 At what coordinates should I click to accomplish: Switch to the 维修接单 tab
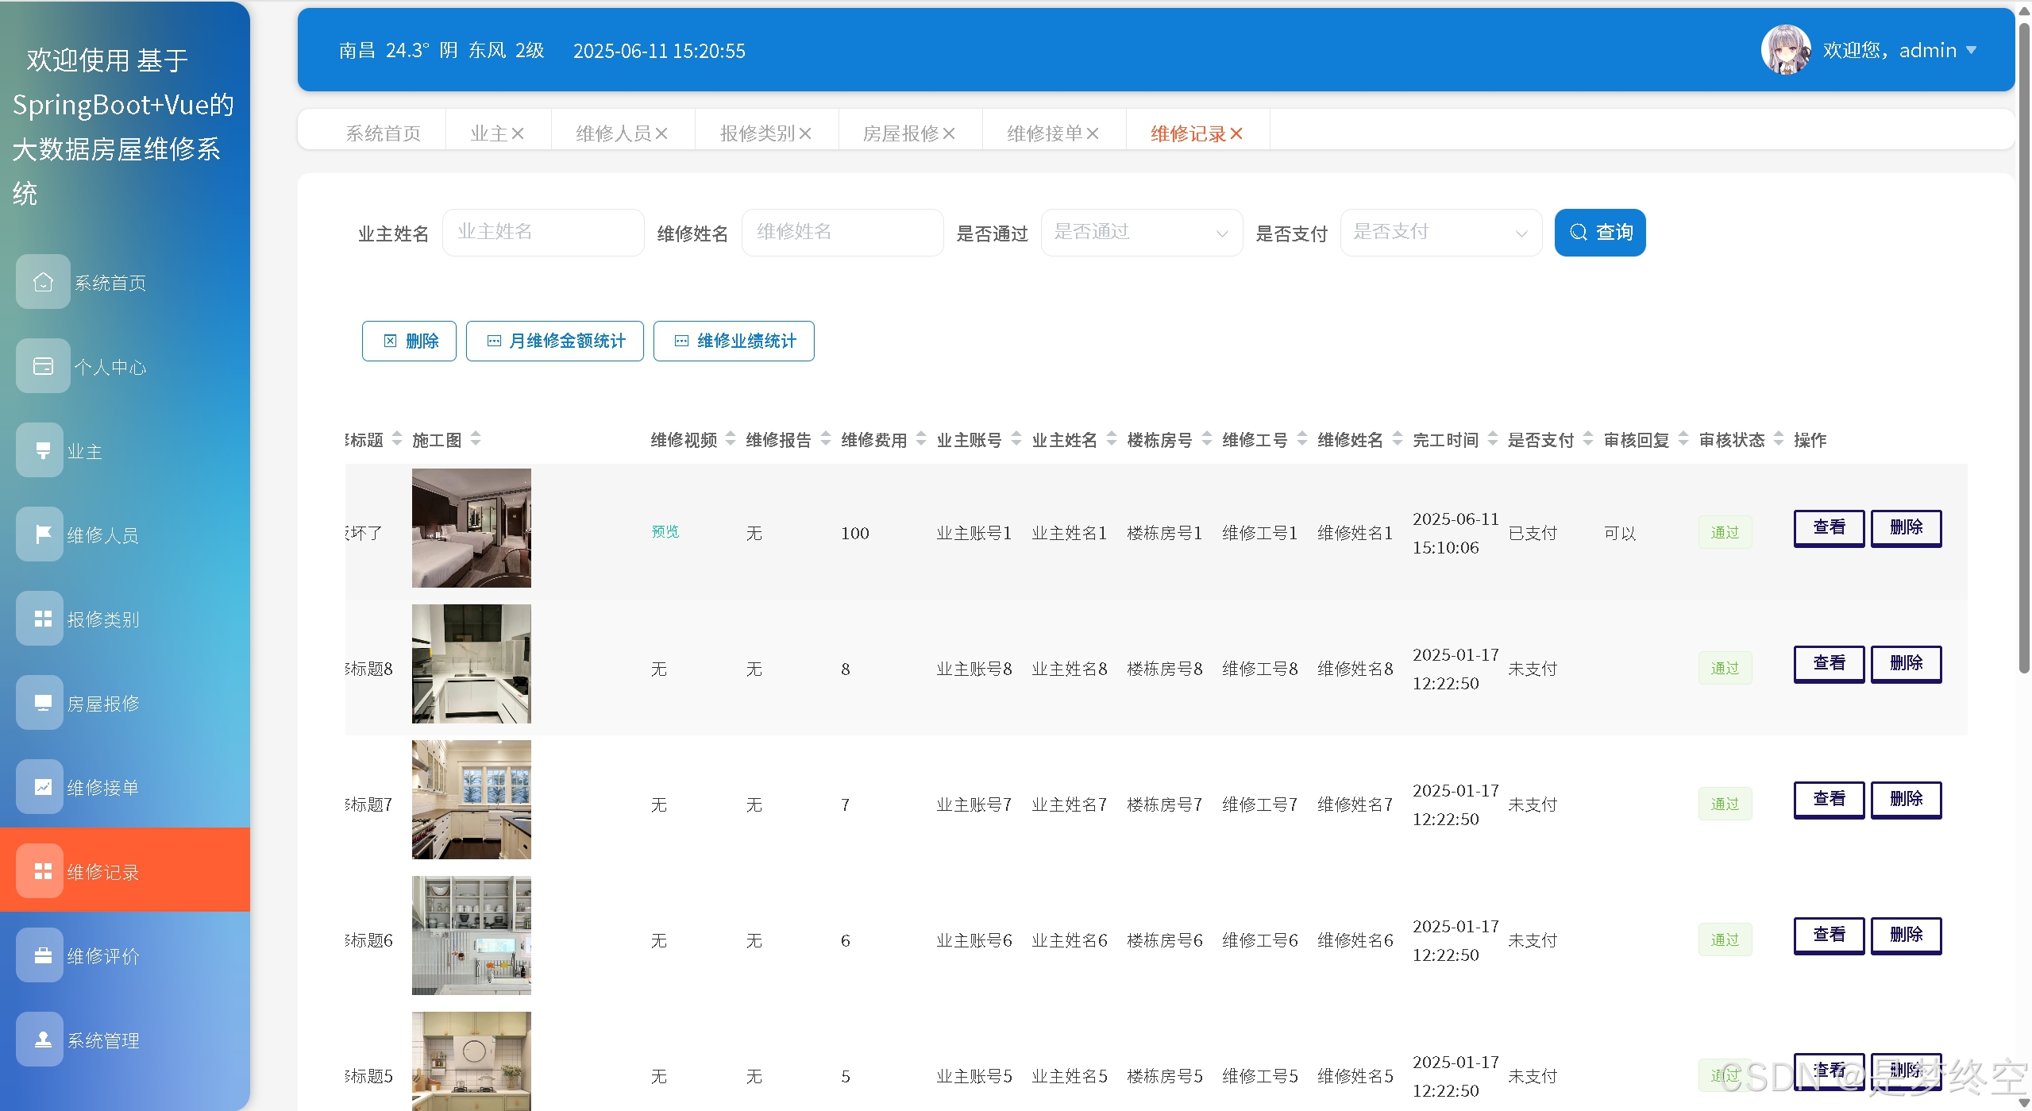[1044, 133]
